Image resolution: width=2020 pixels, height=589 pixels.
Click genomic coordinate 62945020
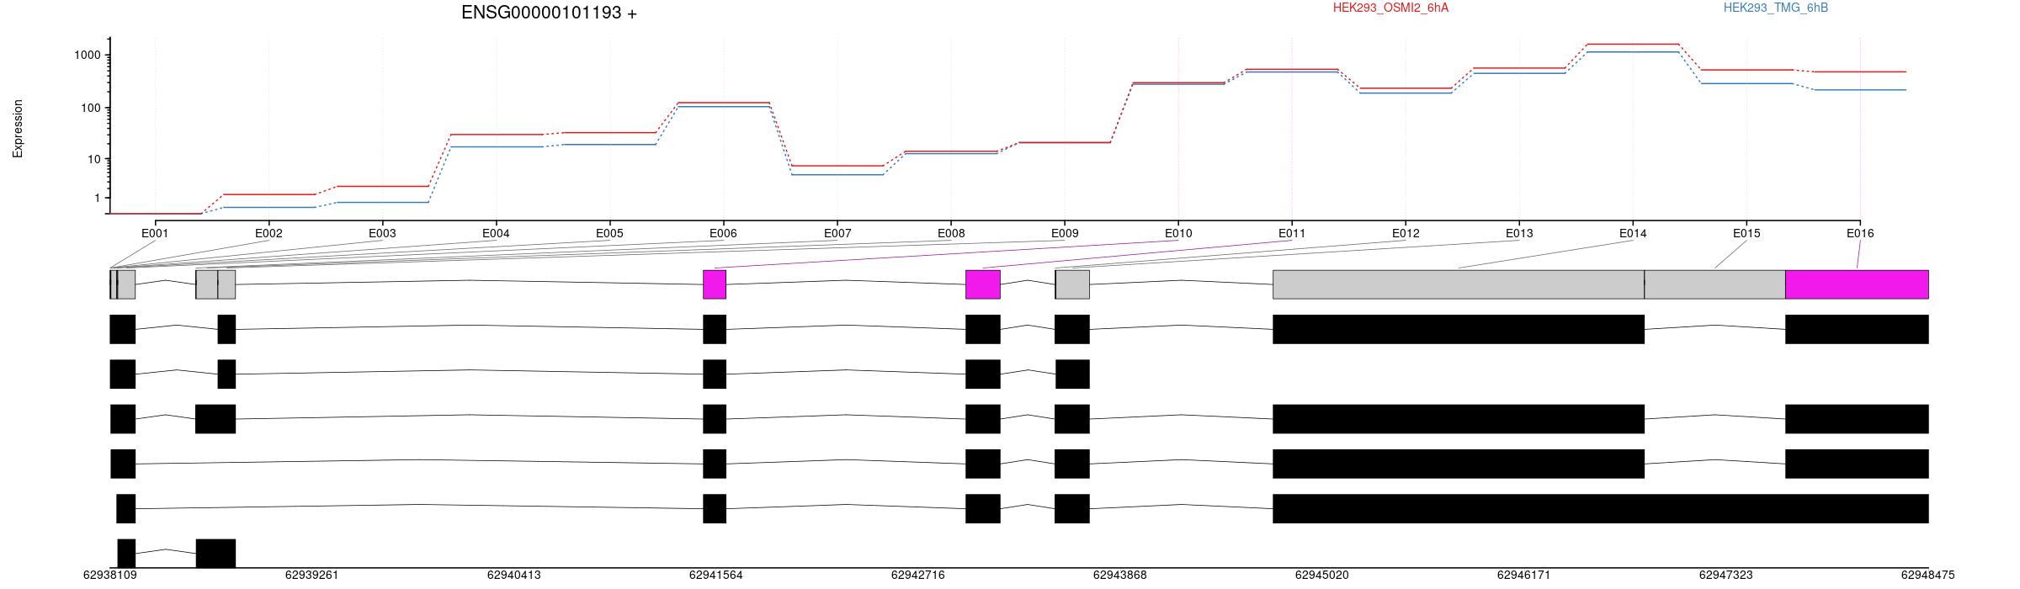tap(1322, 576)
